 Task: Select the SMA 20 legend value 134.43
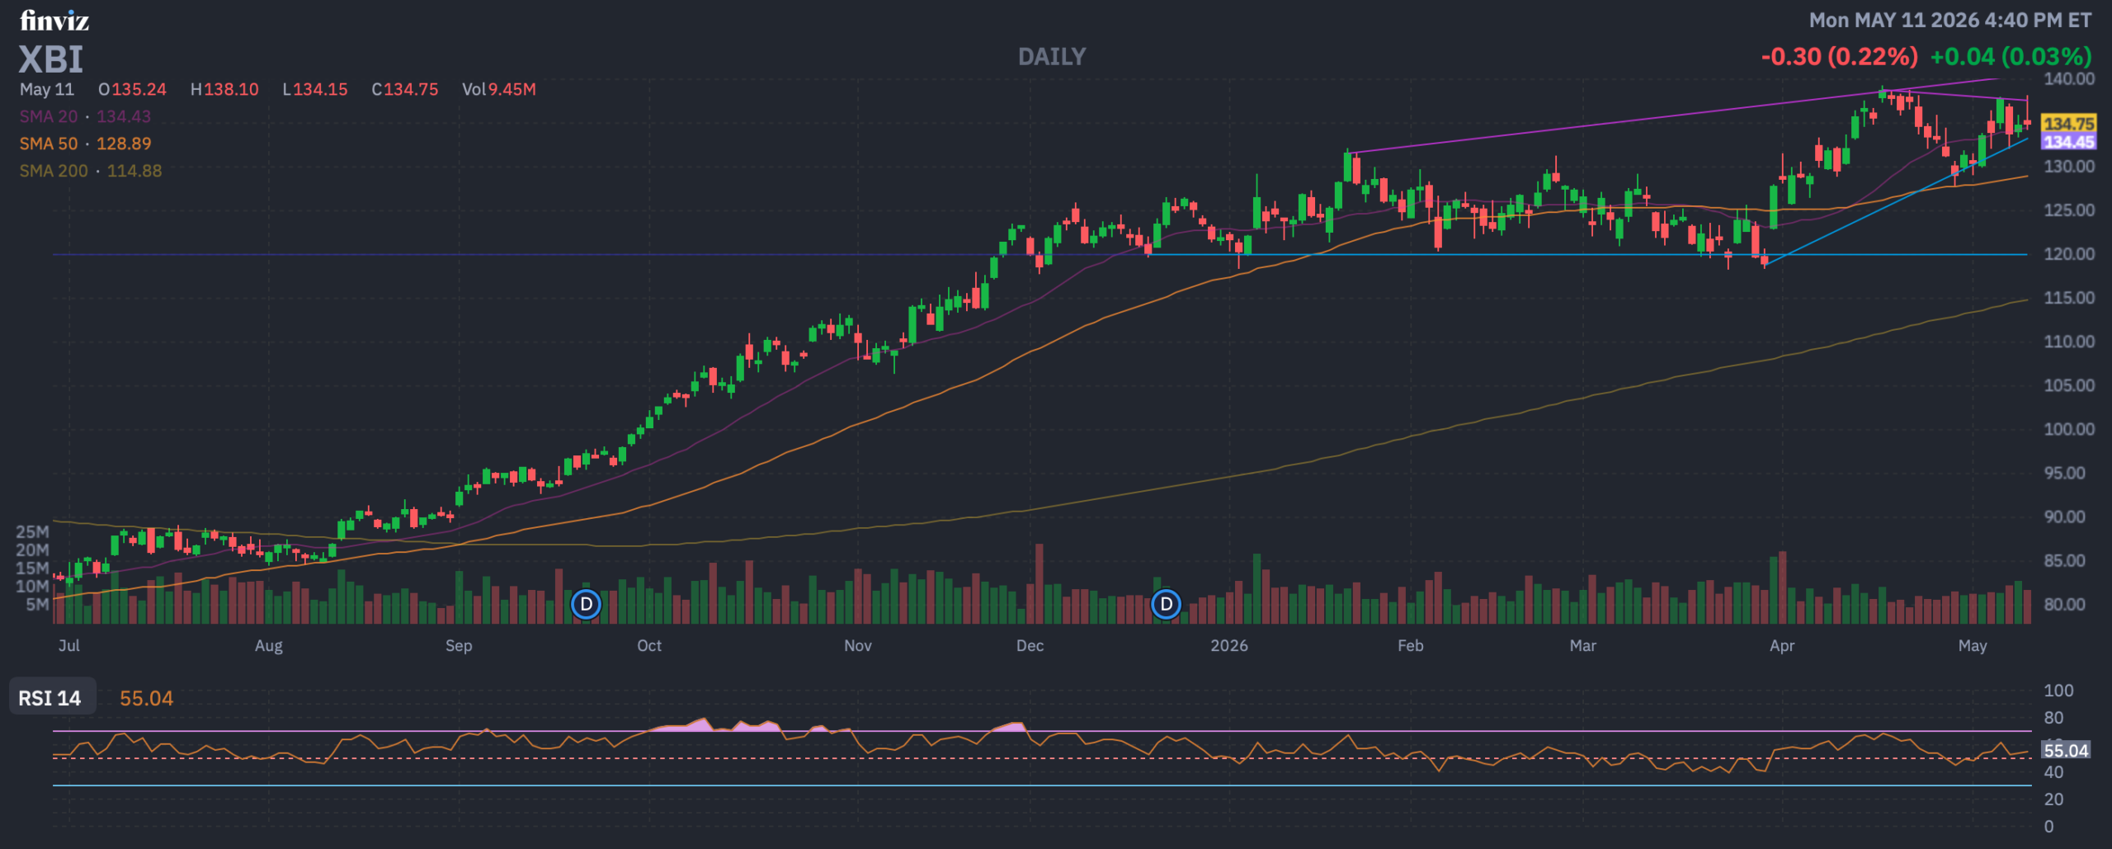(x=124, y=116)
